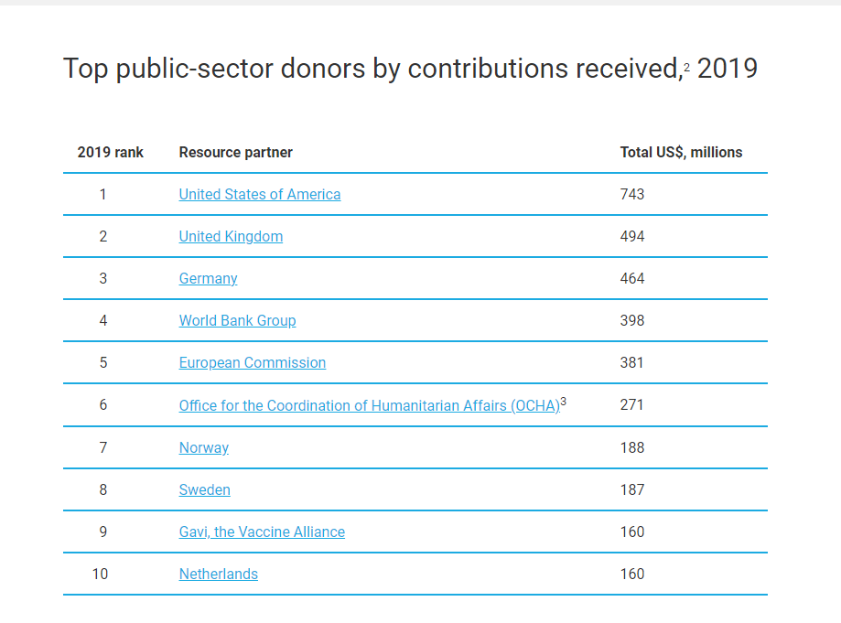Open the United Kingdom donor link
The width and height of the screenshot is (841, 623).
231,236
